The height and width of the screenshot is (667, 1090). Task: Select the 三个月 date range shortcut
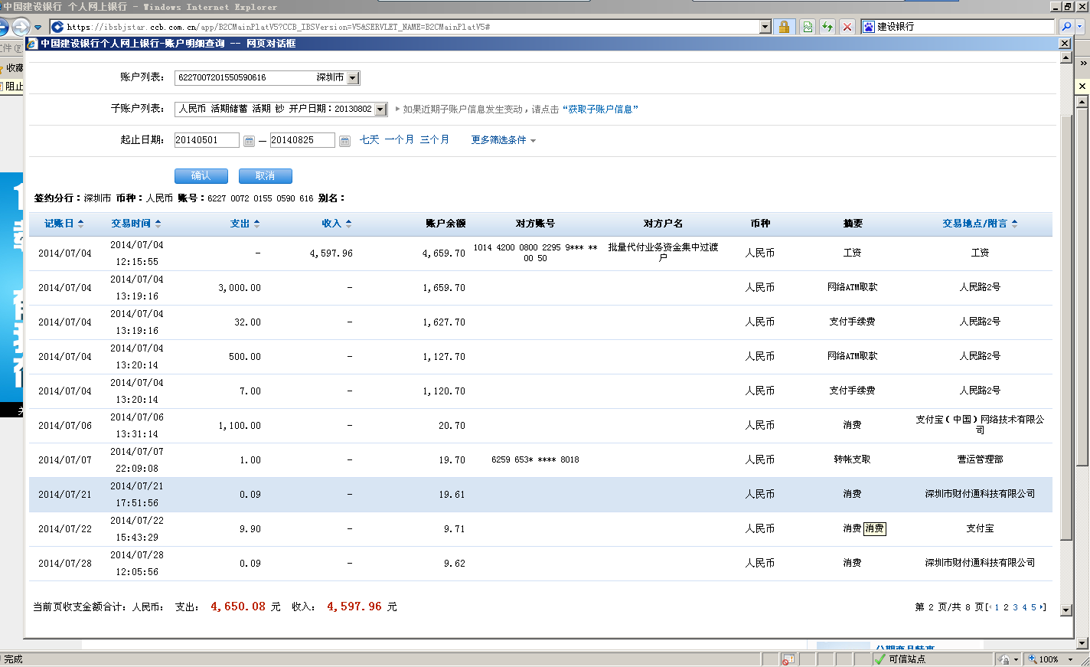[434, 139]
